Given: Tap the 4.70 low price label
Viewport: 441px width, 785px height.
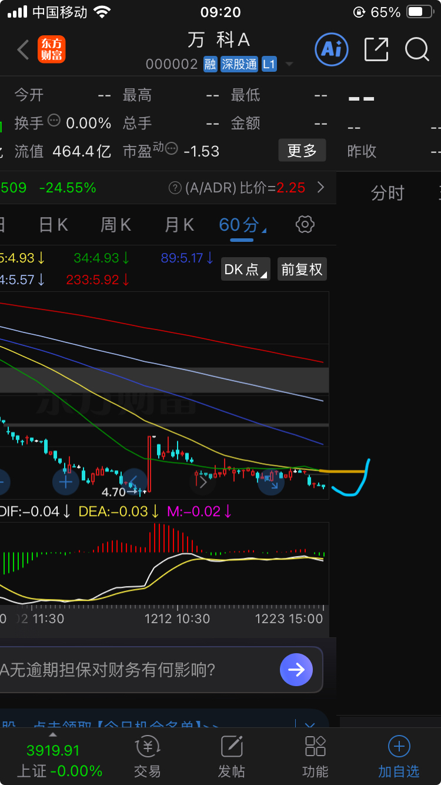Looking at the screenshot, I should tap(114, 492).
